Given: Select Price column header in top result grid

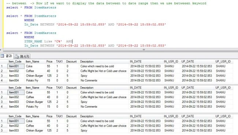Looking at the screenshot, I should tap(49, 62).
